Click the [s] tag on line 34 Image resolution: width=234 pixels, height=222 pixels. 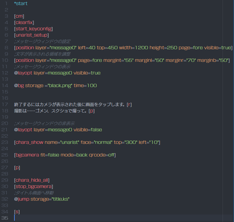coord(17,212)
